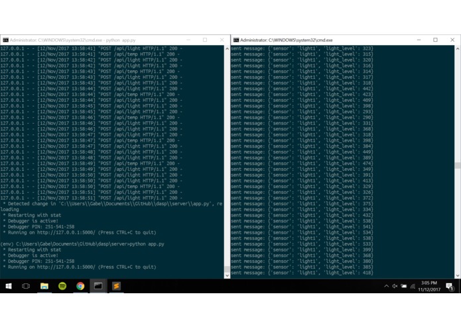Click the message with light_level 293
Image resolution: width=461 pixels, height=327 pixels.
click(x=302, y=112)
